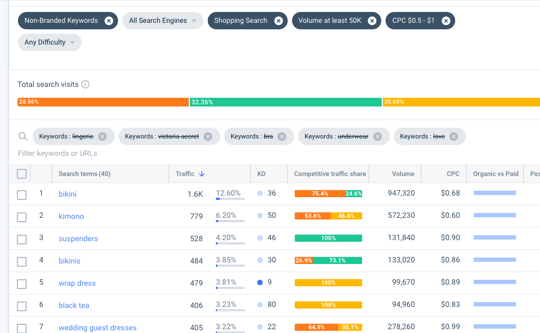Click the 12.60% traffic share for bikini
This screenshot has height=333, width=540.
tap(228, 193)
